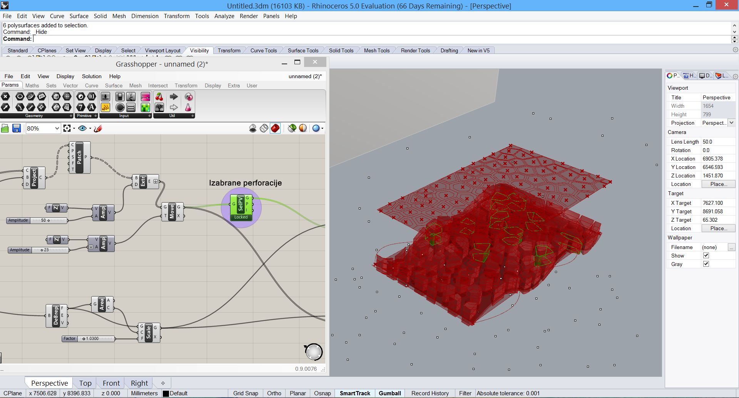Add a Graph Mapper yellow input icon
The height and width of the screenshot is (398, 739).
[105, 107]
